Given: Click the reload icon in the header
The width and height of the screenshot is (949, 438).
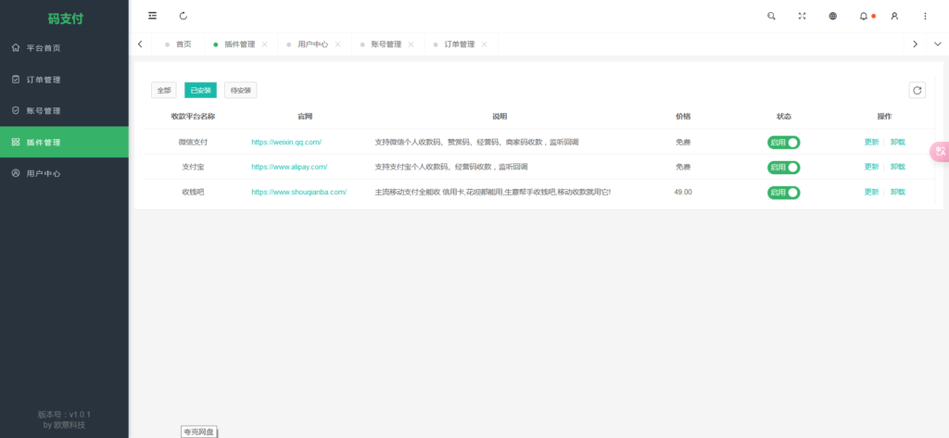Looking at the screenshot, I should (x=183, y=16).
